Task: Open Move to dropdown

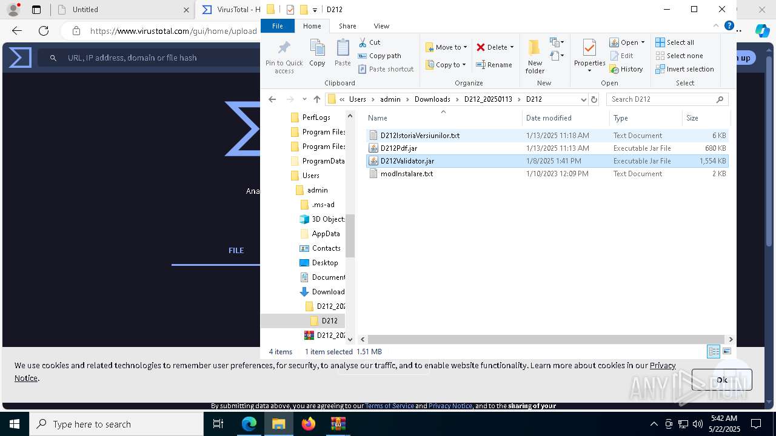Action: [x=446, y=47]
